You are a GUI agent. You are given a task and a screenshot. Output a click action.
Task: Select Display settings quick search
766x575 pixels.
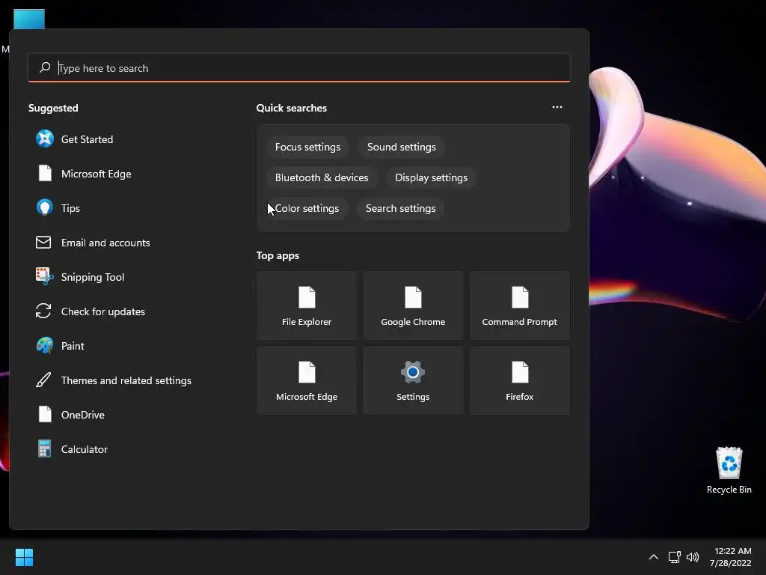tap(431, 177)
